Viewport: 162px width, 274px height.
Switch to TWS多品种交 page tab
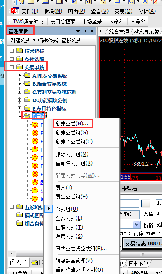tap(28, 21)
